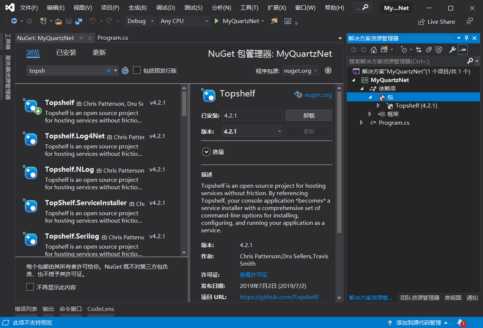Screen dimensions: 483x328
Task: Open MyQuartzNet start target dropdown arrow
Action: coord(263,21)
